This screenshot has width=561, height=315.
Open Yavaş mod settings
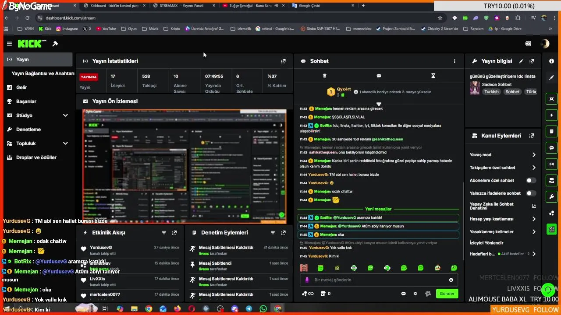pos(503,155)
